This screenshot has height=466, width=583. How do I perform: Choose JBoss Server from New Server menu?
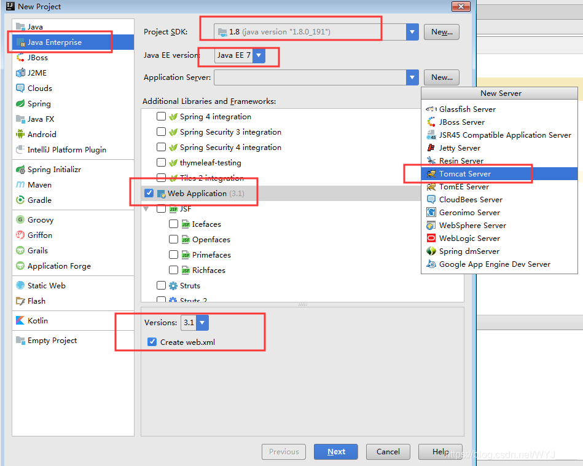pyautogui.click(x=499, y=122)
